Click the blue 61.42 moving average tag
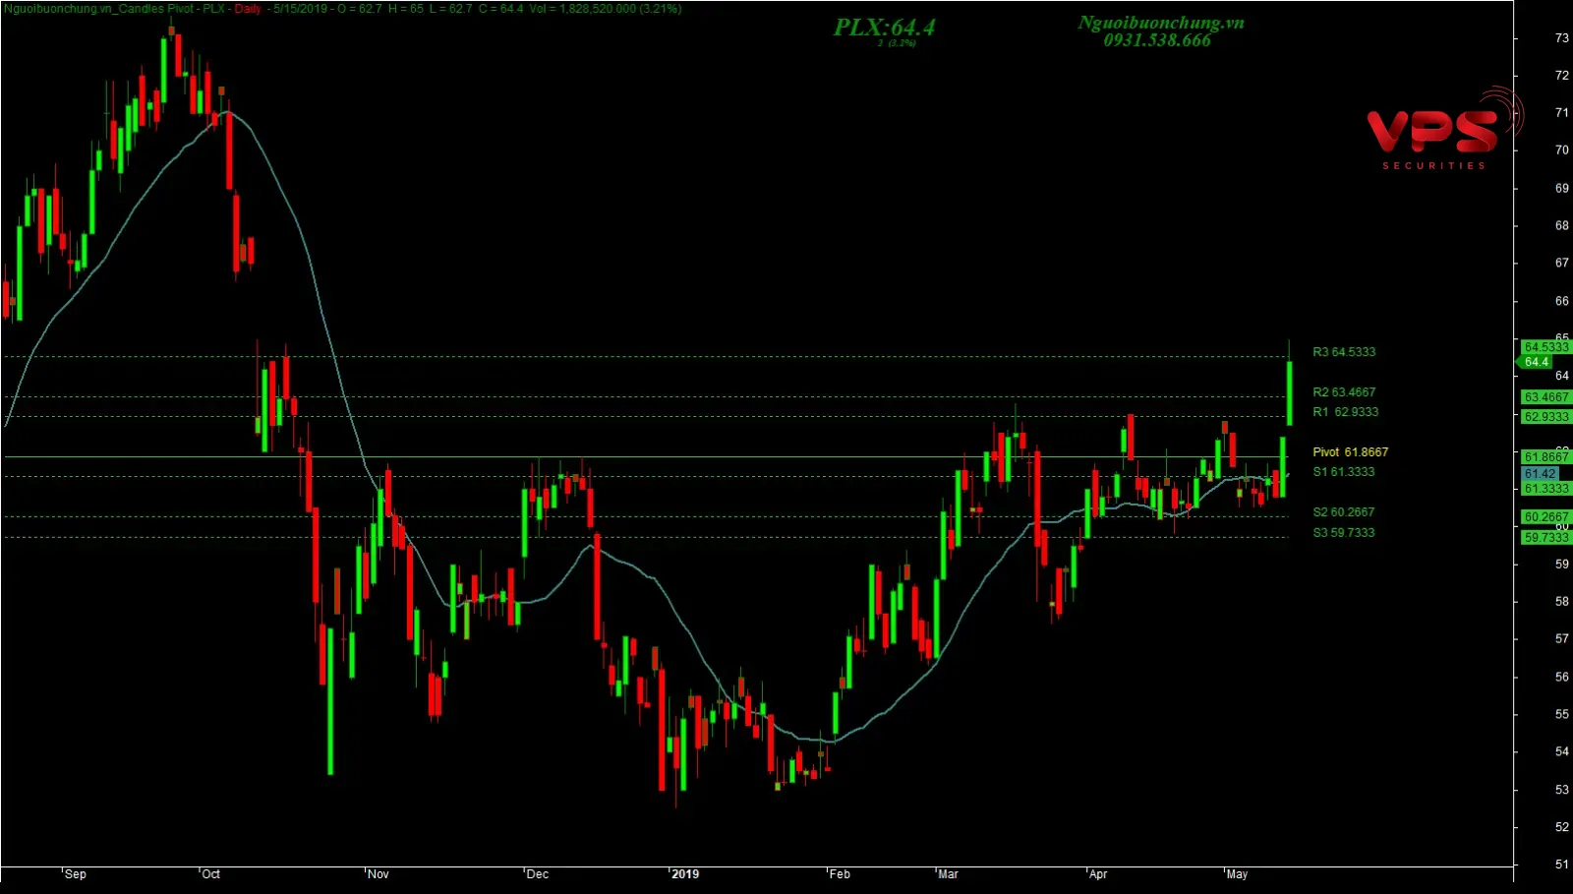 pos(1540,474)
